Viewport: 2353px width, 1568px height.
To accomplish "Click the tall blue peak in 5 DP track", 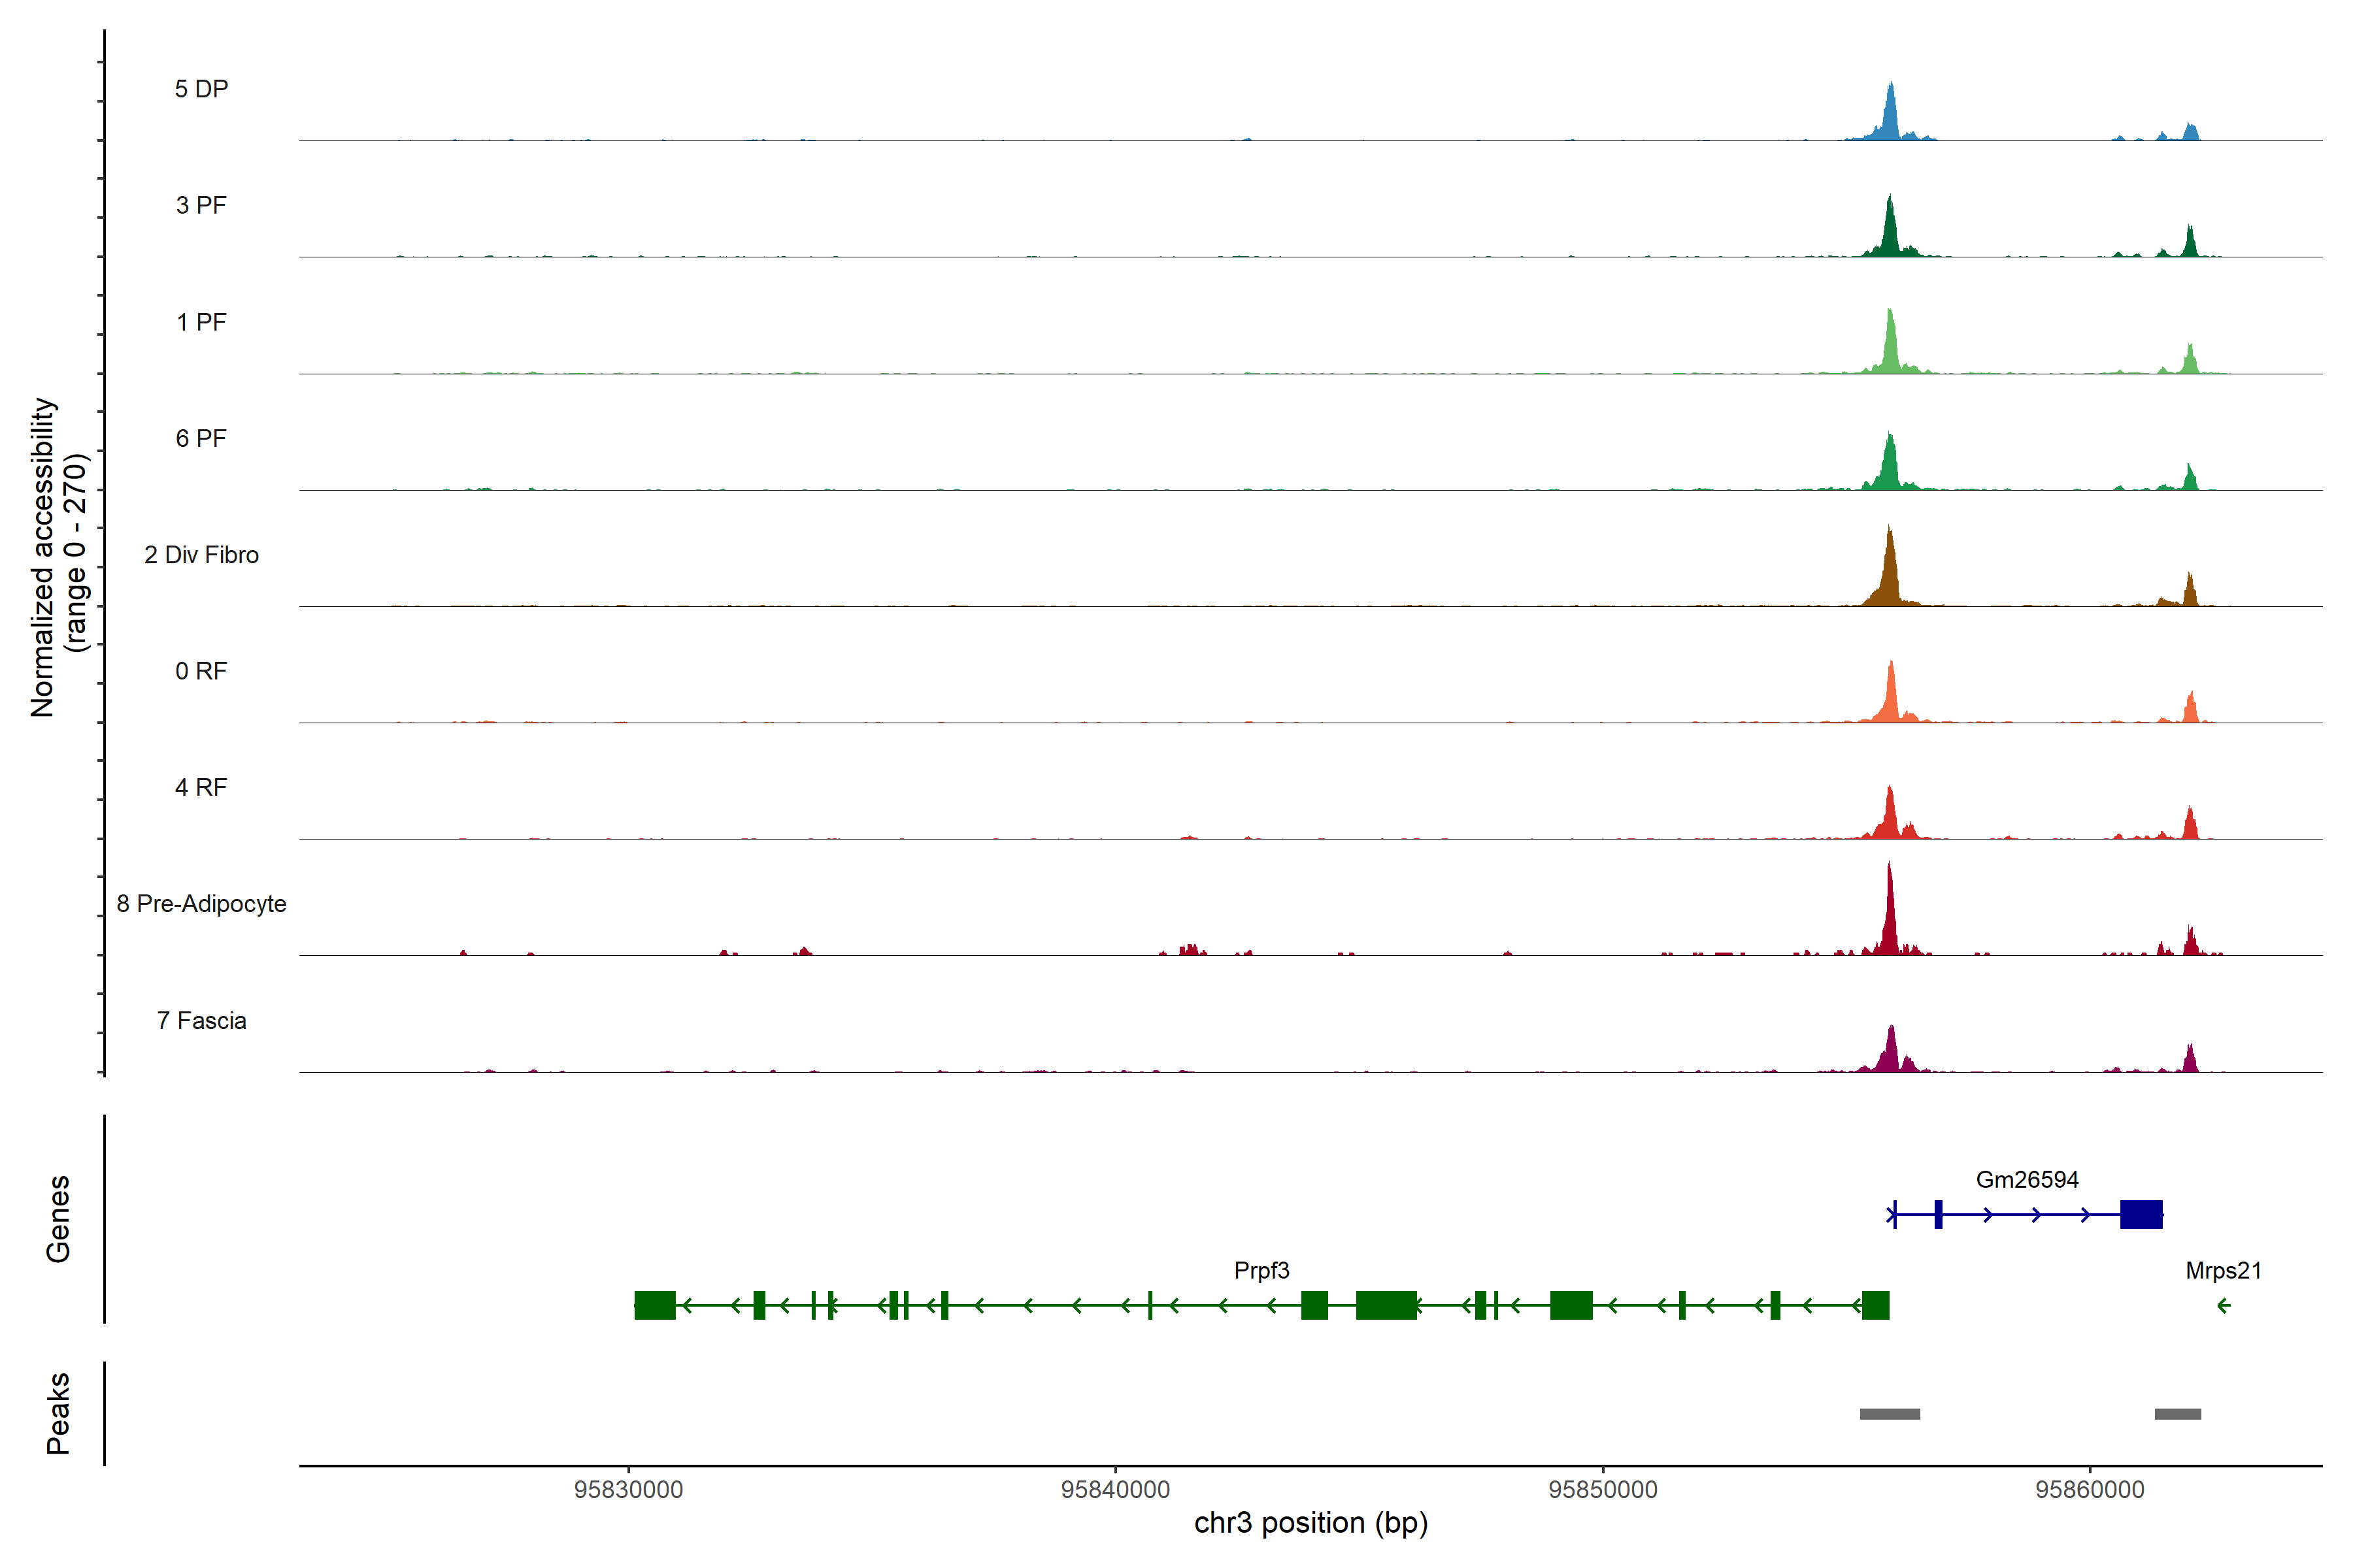I will (1890, 115).
